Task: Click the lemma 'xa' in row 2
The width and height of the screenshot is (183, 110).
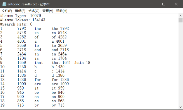Action: [36, 33]
